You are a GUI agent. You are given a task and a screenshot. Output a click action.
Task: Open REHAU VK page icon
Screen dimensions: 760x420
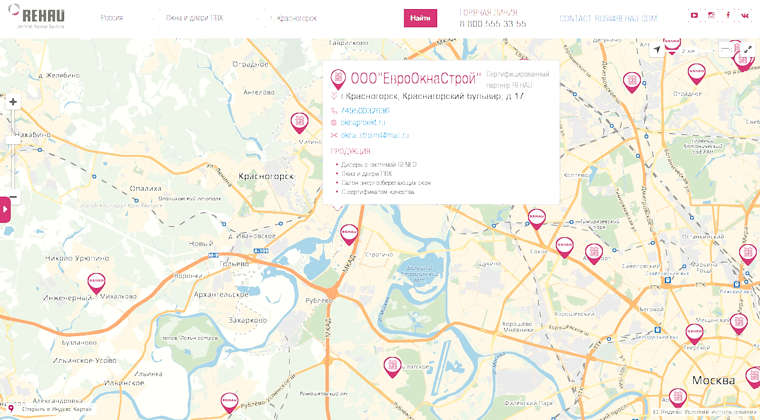tap(745, 15)
